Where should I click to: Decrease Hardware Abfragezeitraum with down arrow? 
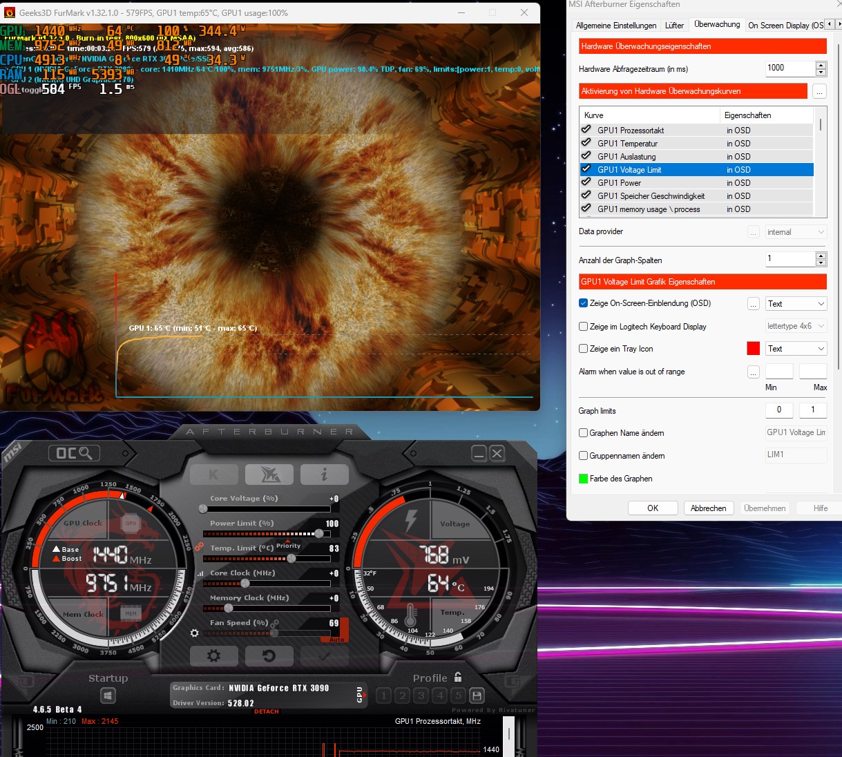point(821,73)
